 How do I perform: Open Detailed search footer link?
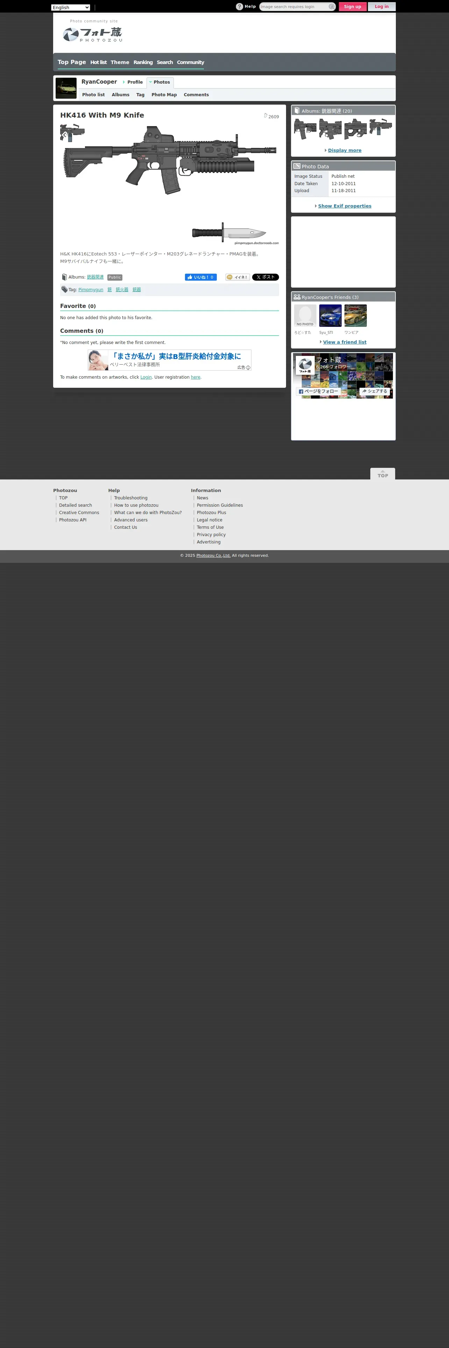(75, 505)
